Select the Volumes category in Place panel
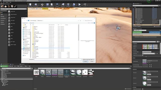 2,22
